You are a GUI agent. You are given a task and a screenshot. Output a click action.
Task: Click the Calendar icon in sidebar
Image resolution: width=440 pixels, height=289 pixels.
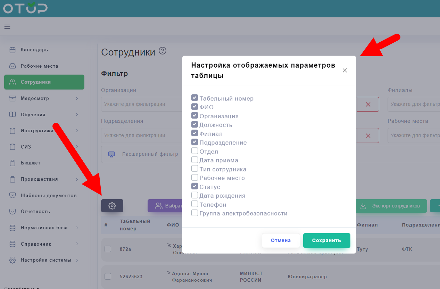pos(13,50)
